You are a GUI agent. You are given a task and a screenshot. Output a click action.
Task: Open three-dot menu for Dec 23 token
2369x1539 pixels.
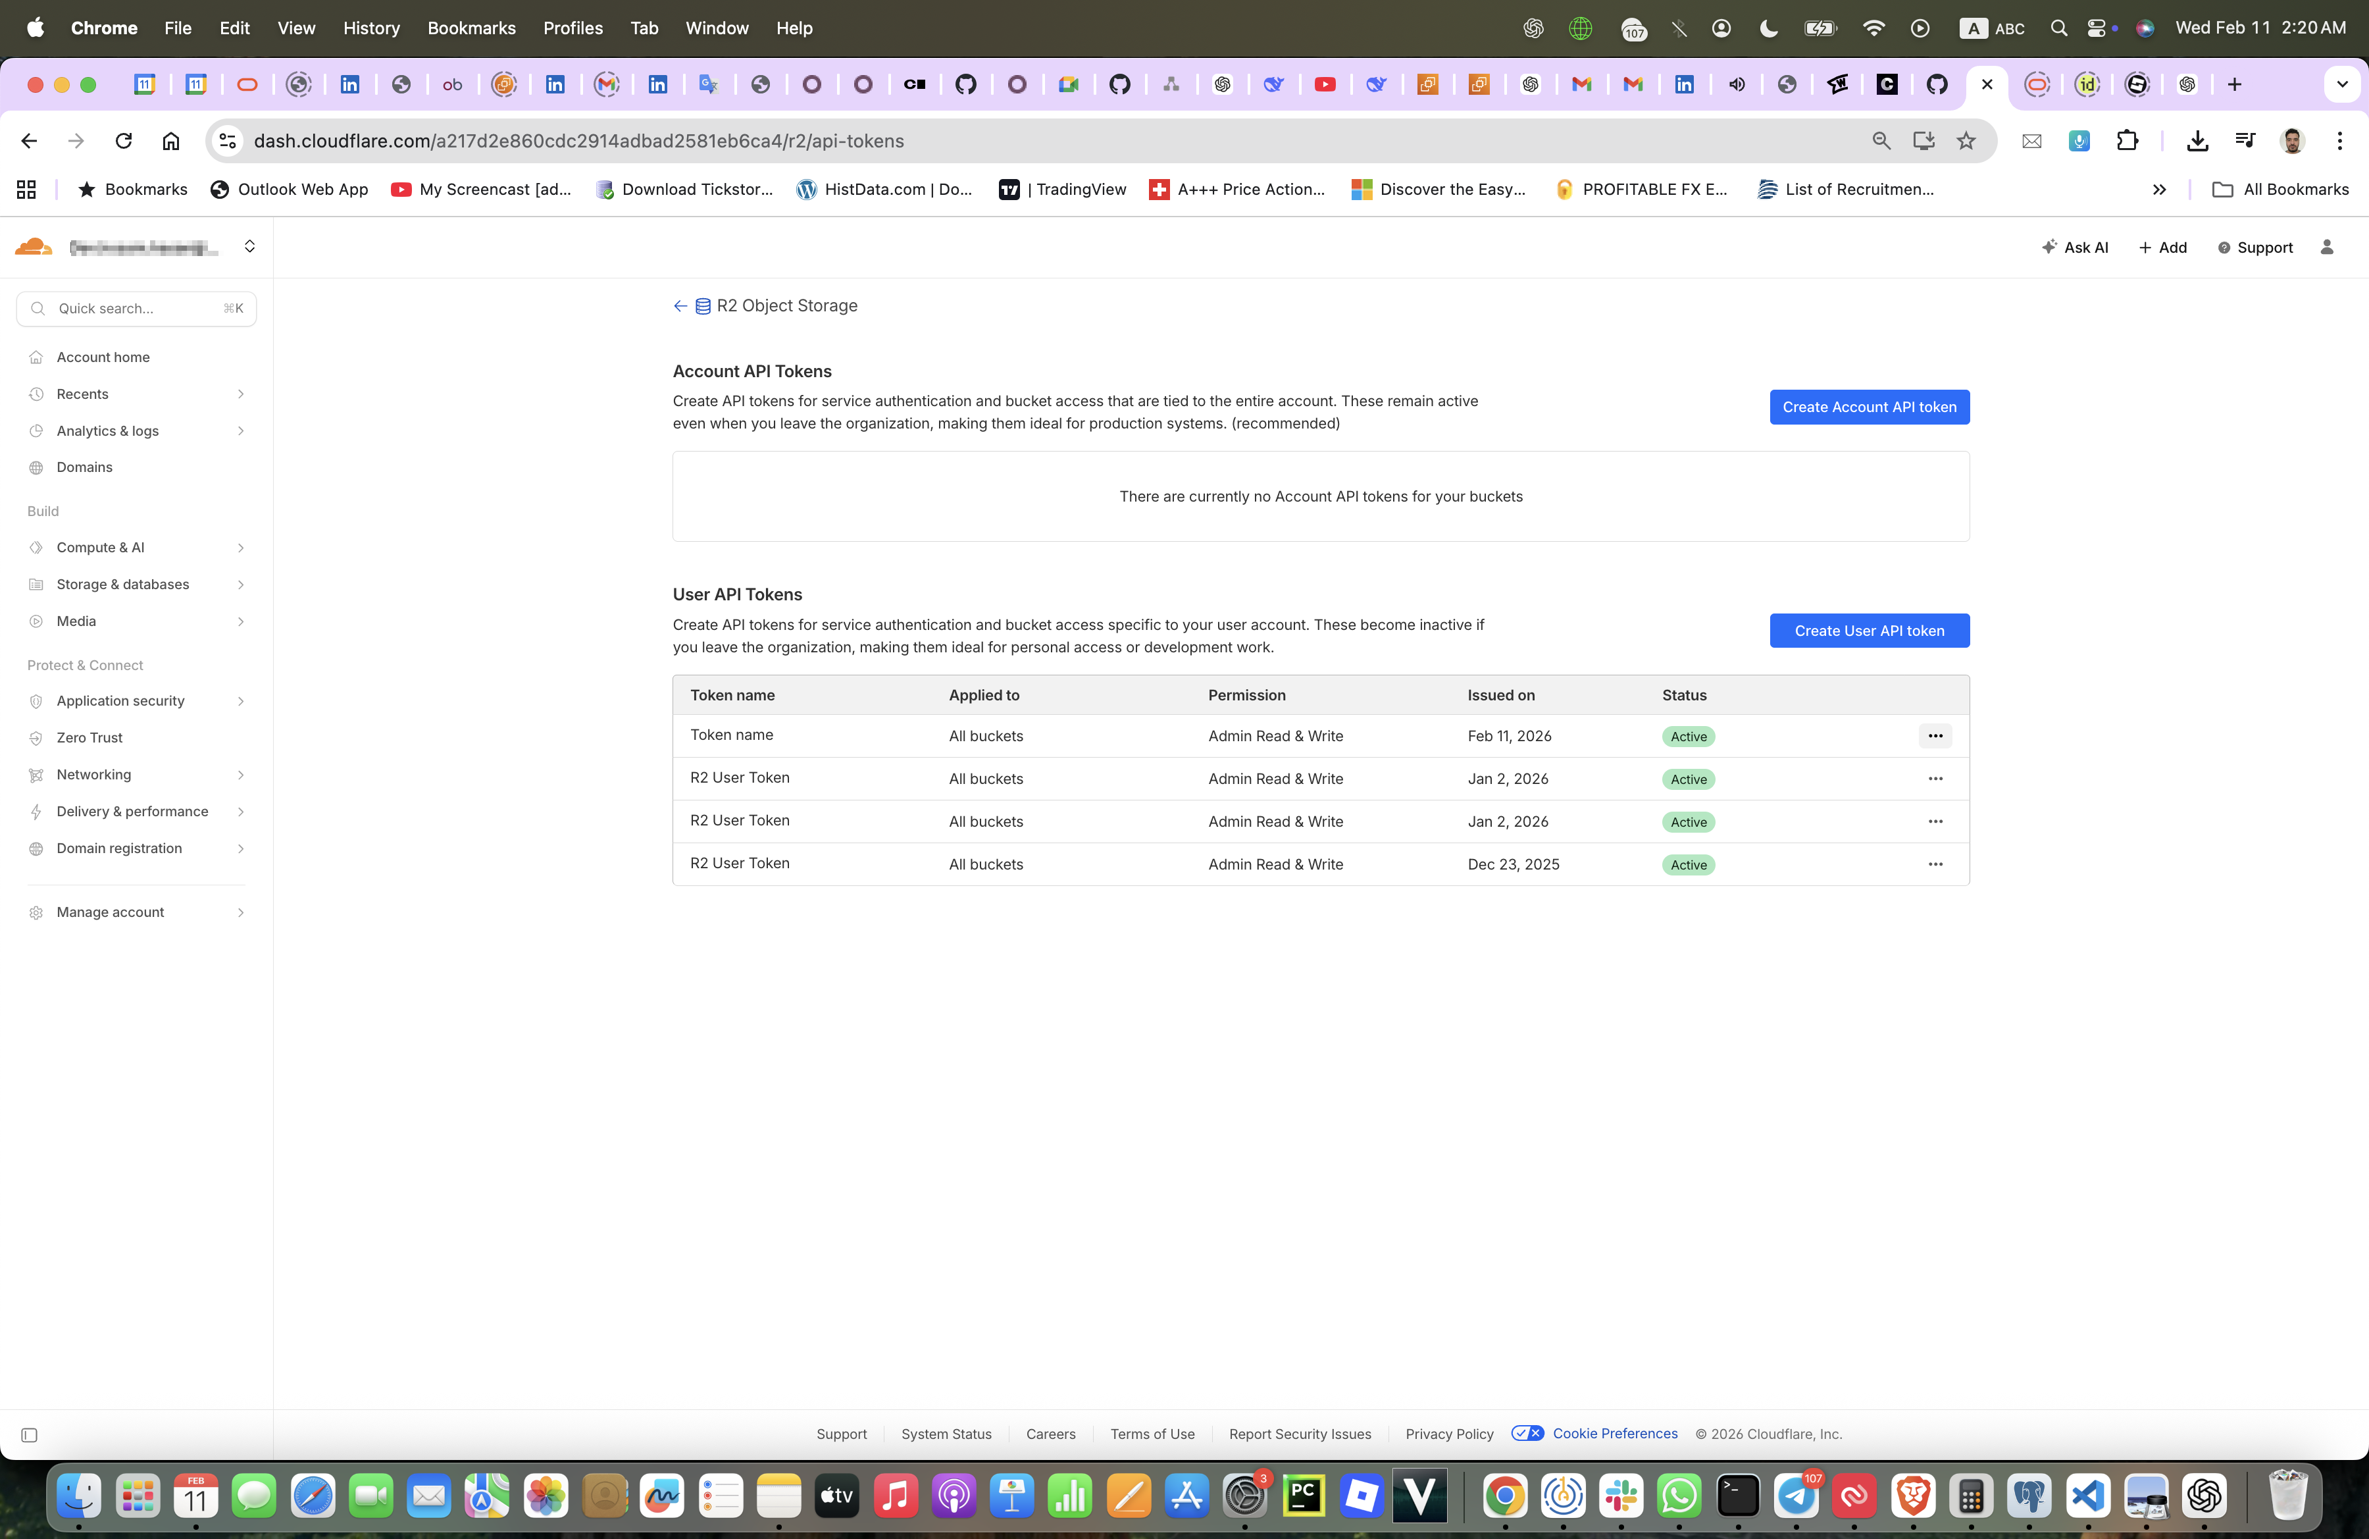1934,864
